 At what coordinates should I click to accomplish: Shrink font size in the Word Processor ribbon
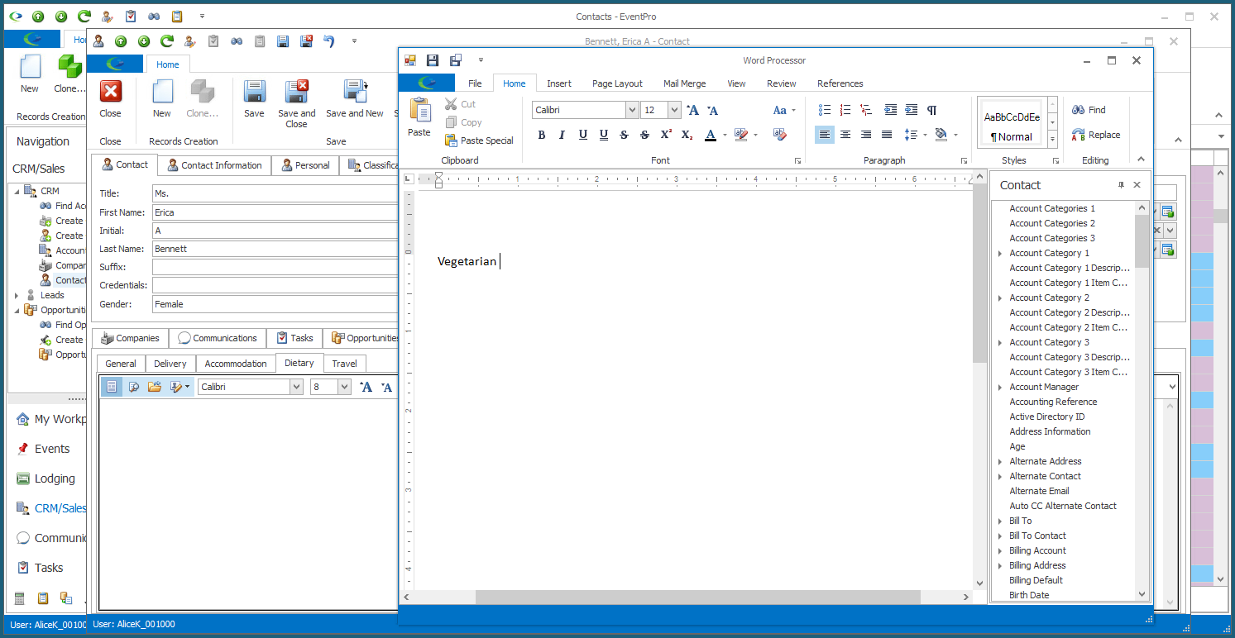click(x=713, y=110)
